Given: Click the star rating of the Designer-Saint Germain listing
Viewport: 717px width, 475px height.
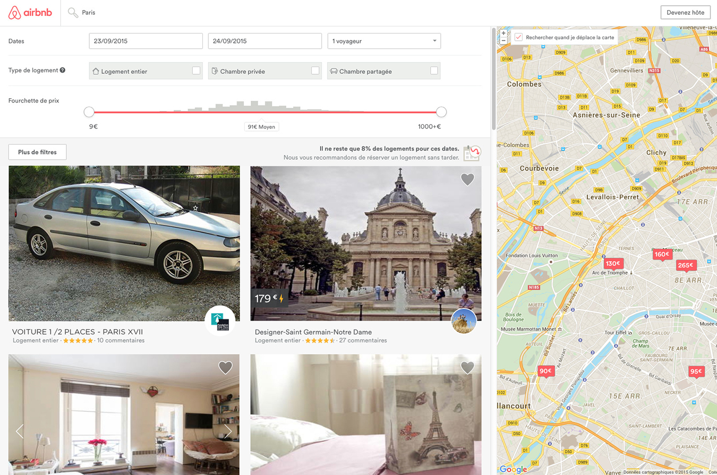Looking at the screenshot, I should click(x=320, y=341).
